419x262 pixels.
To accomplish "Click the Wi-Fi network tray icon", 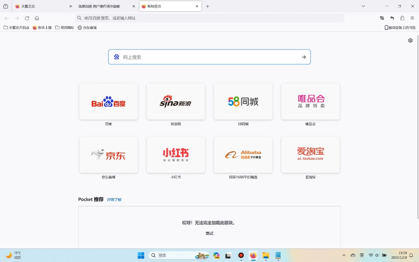I will [x=371, y=255].
